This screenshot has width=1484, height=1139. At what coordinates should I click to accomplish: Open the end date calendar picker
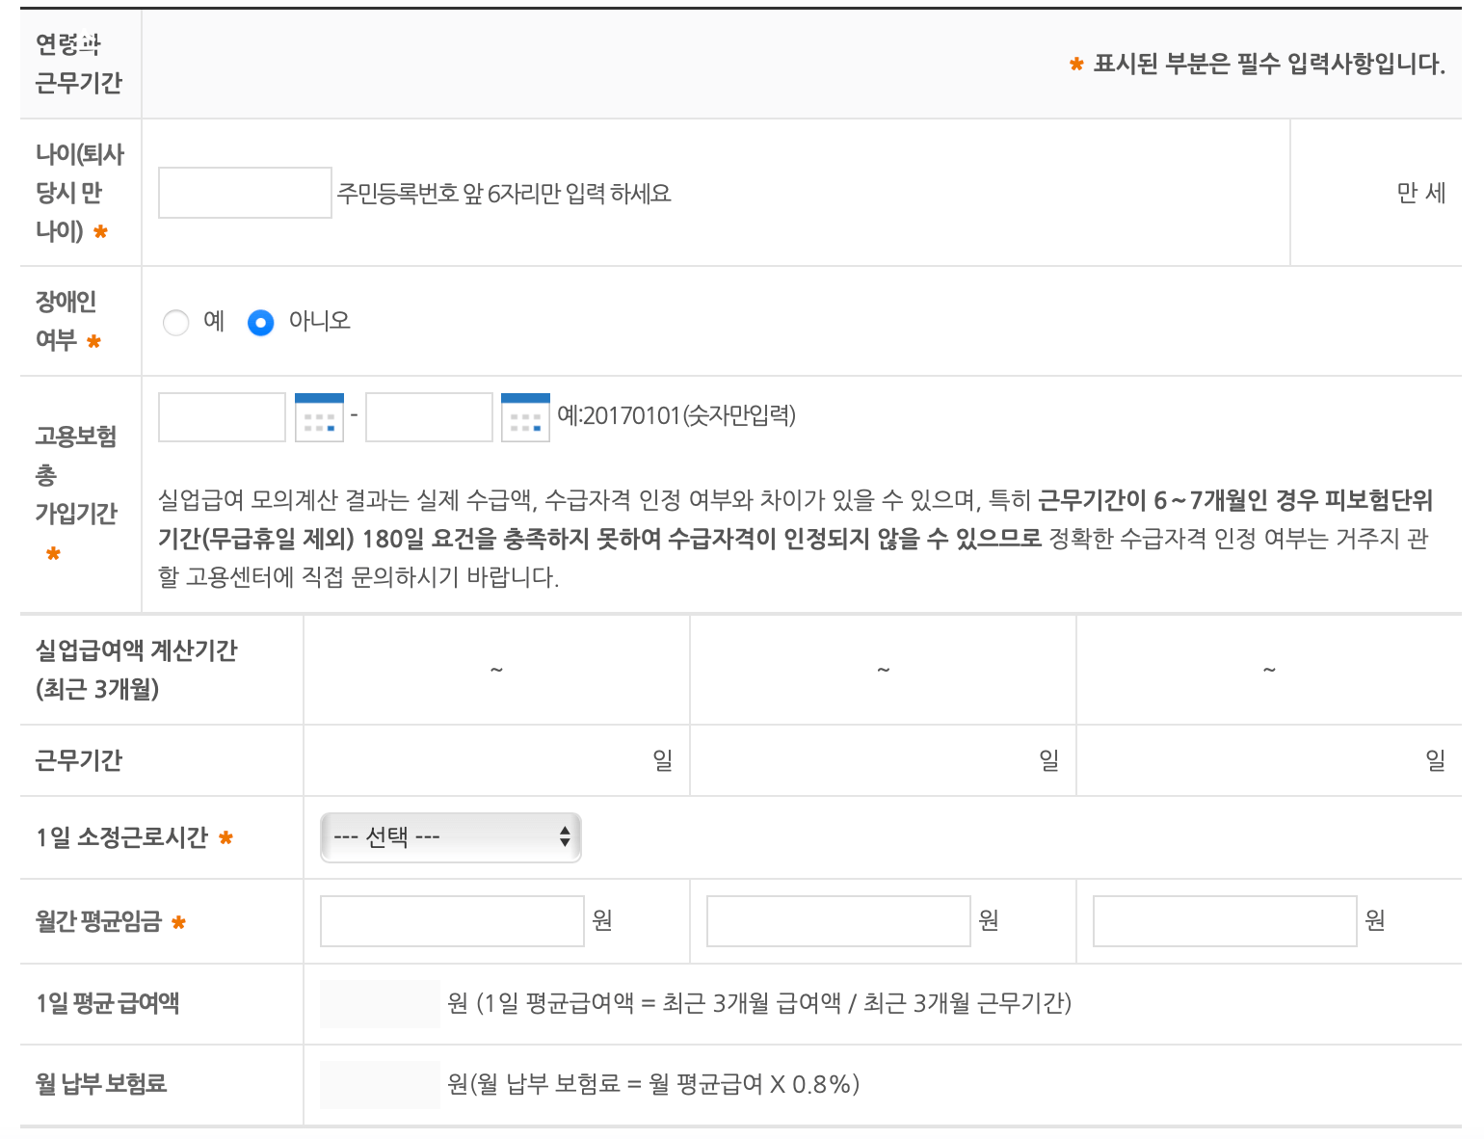526,416
